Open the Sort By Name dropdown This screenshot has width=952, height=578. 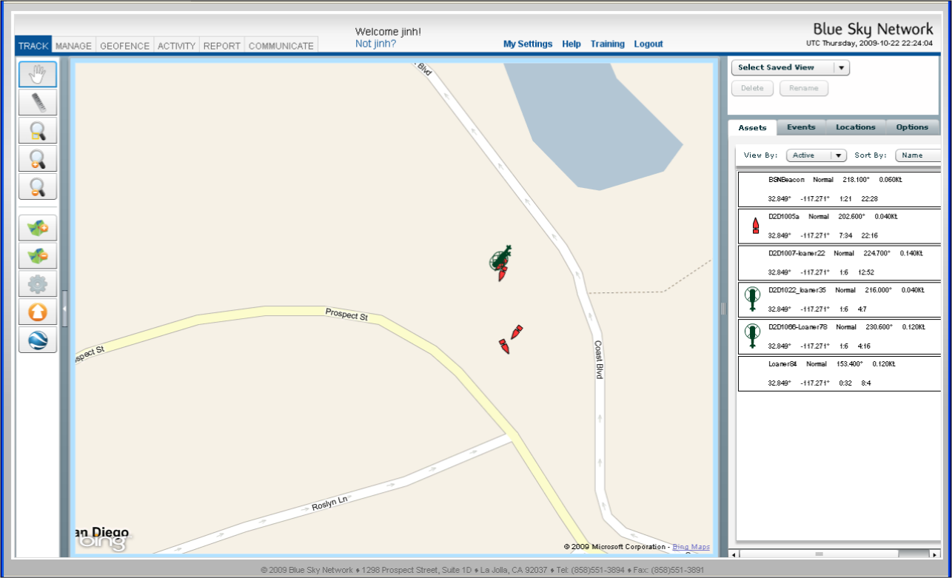[x=918, y=155]
